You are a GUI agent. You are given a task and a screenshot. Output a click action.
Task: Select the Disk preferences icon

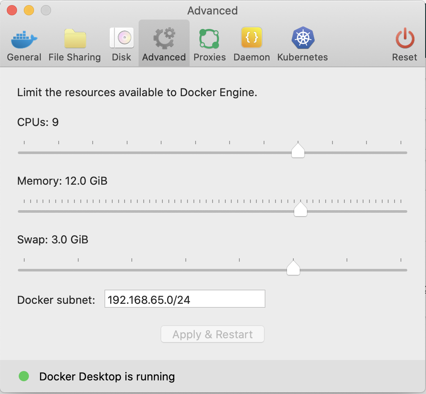(122, 38)
